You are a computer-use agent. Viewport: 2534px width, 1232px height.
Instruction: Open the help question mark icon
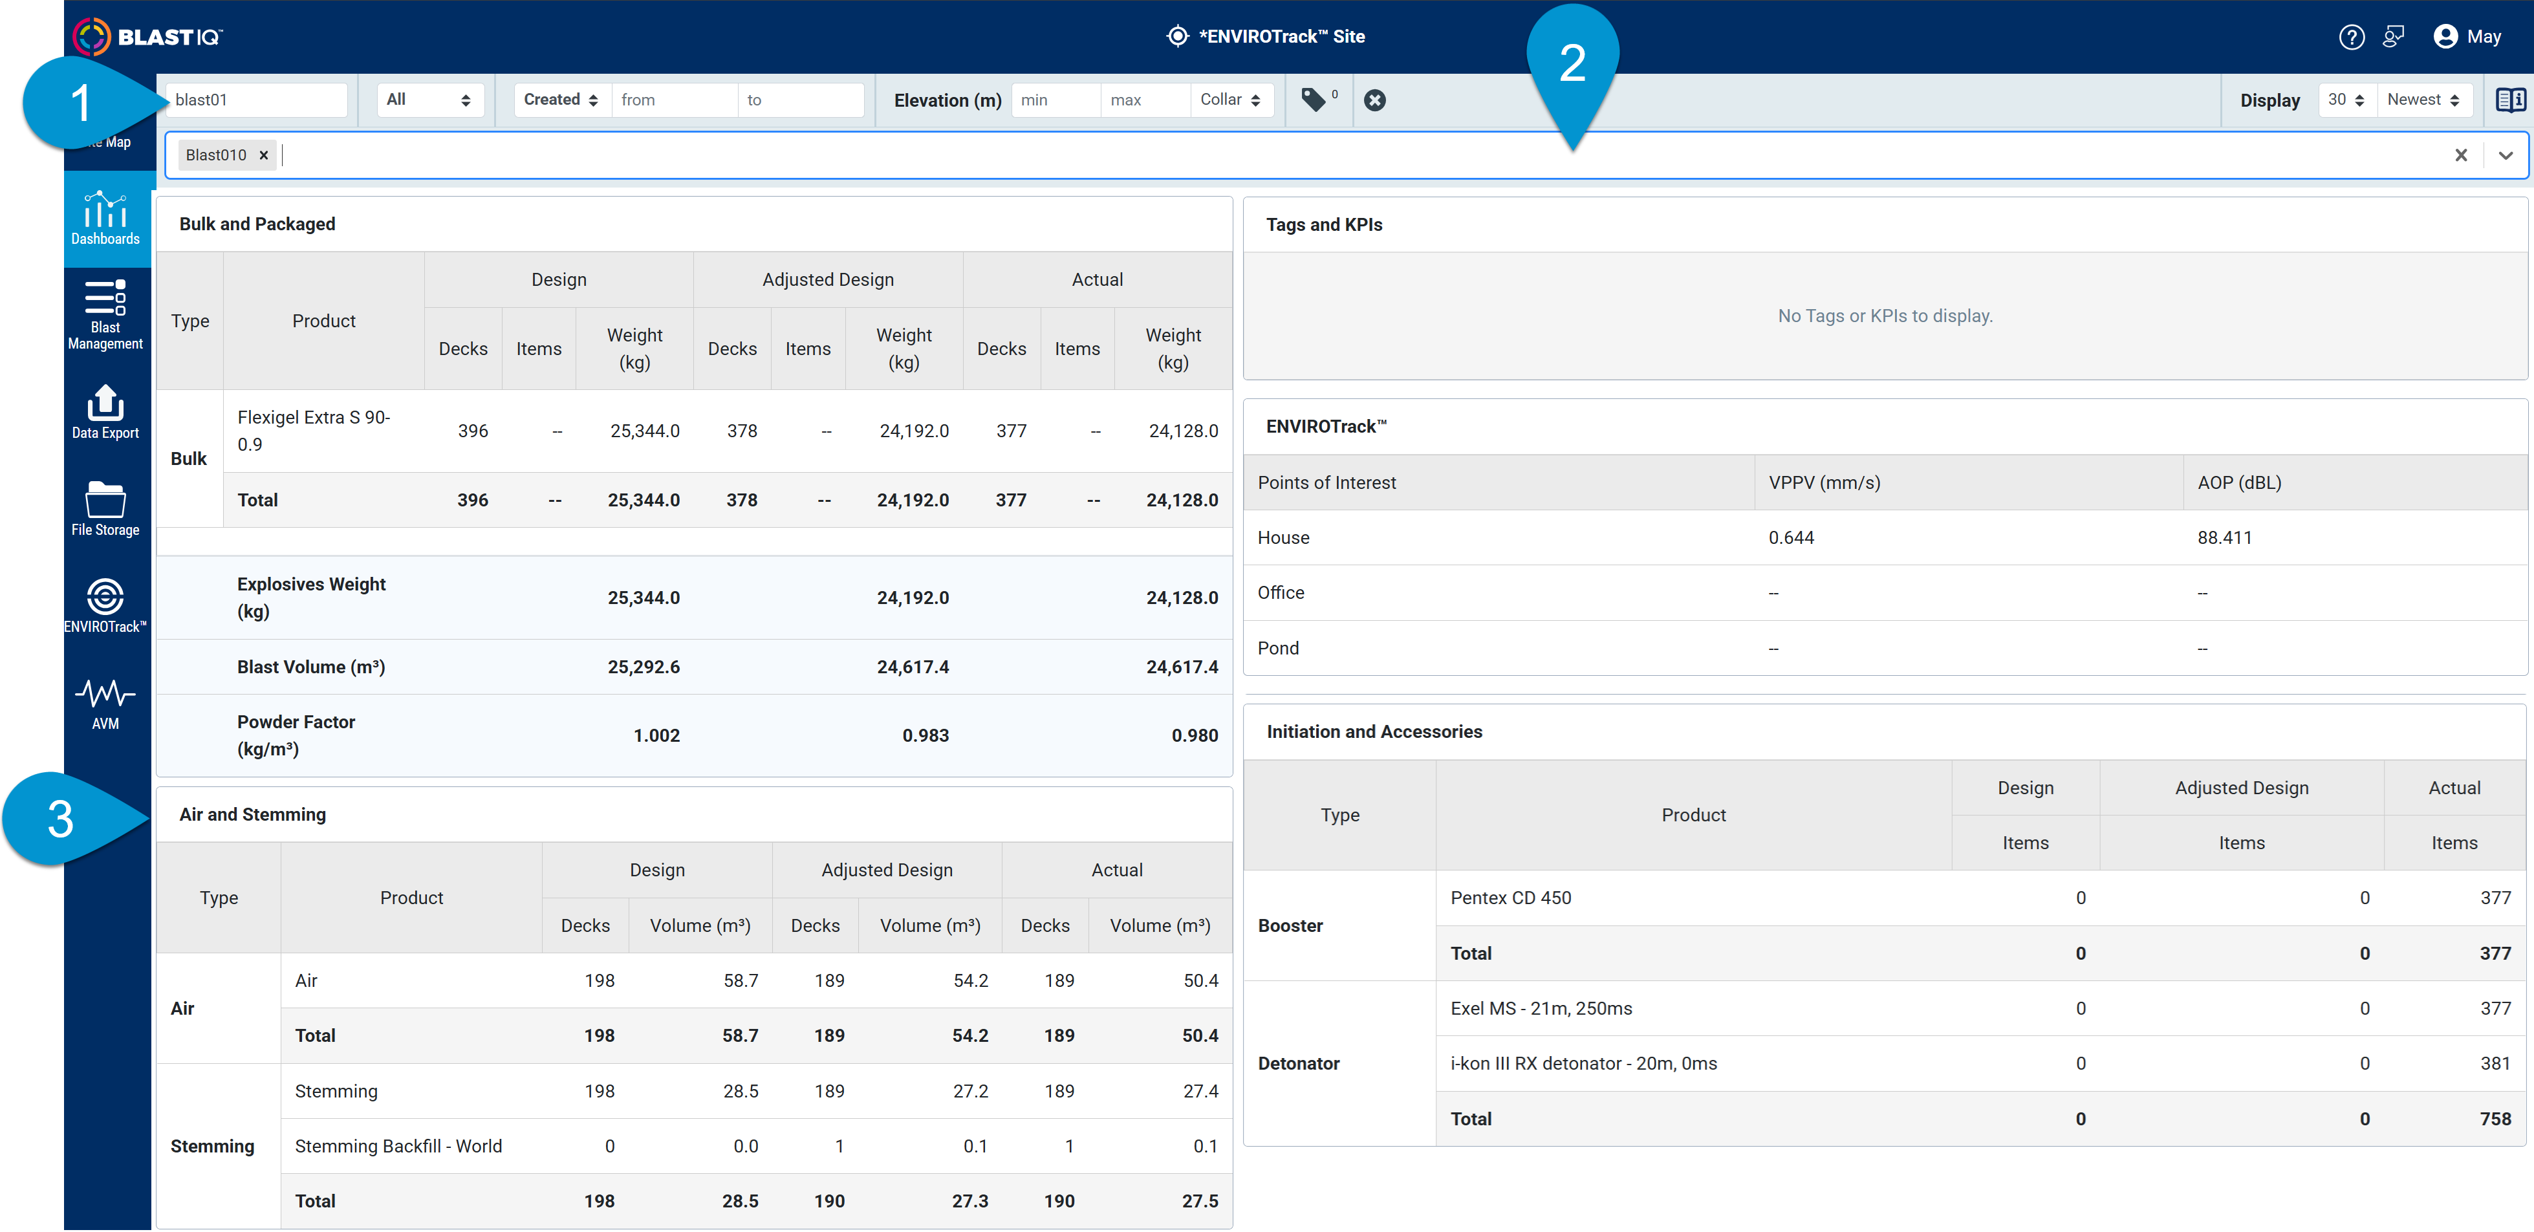2351,36
